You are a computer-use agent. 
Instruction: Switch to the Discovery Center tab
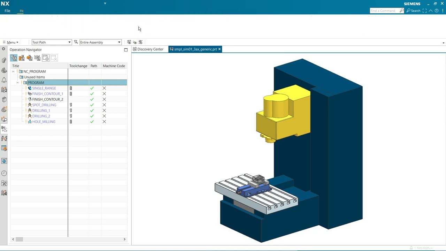point(148,49)
